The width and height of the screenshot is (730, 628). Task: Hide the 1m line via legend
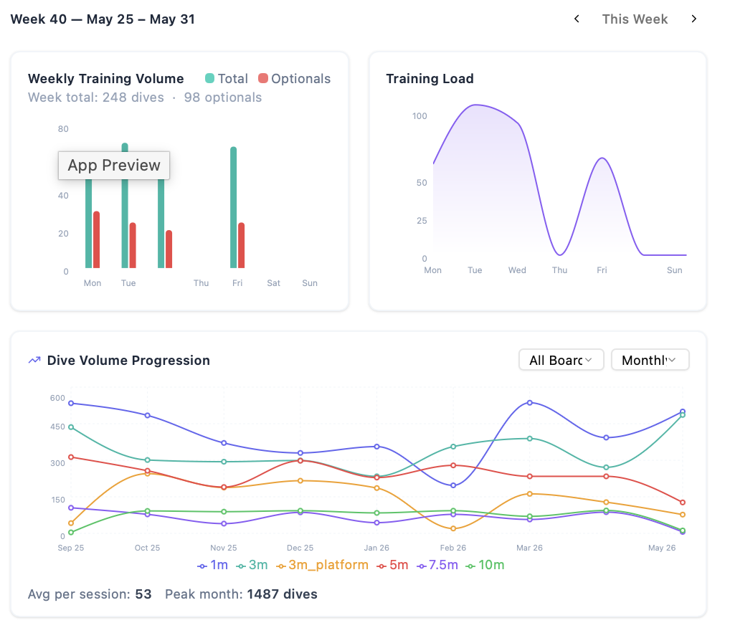click(x=212, y=565)
